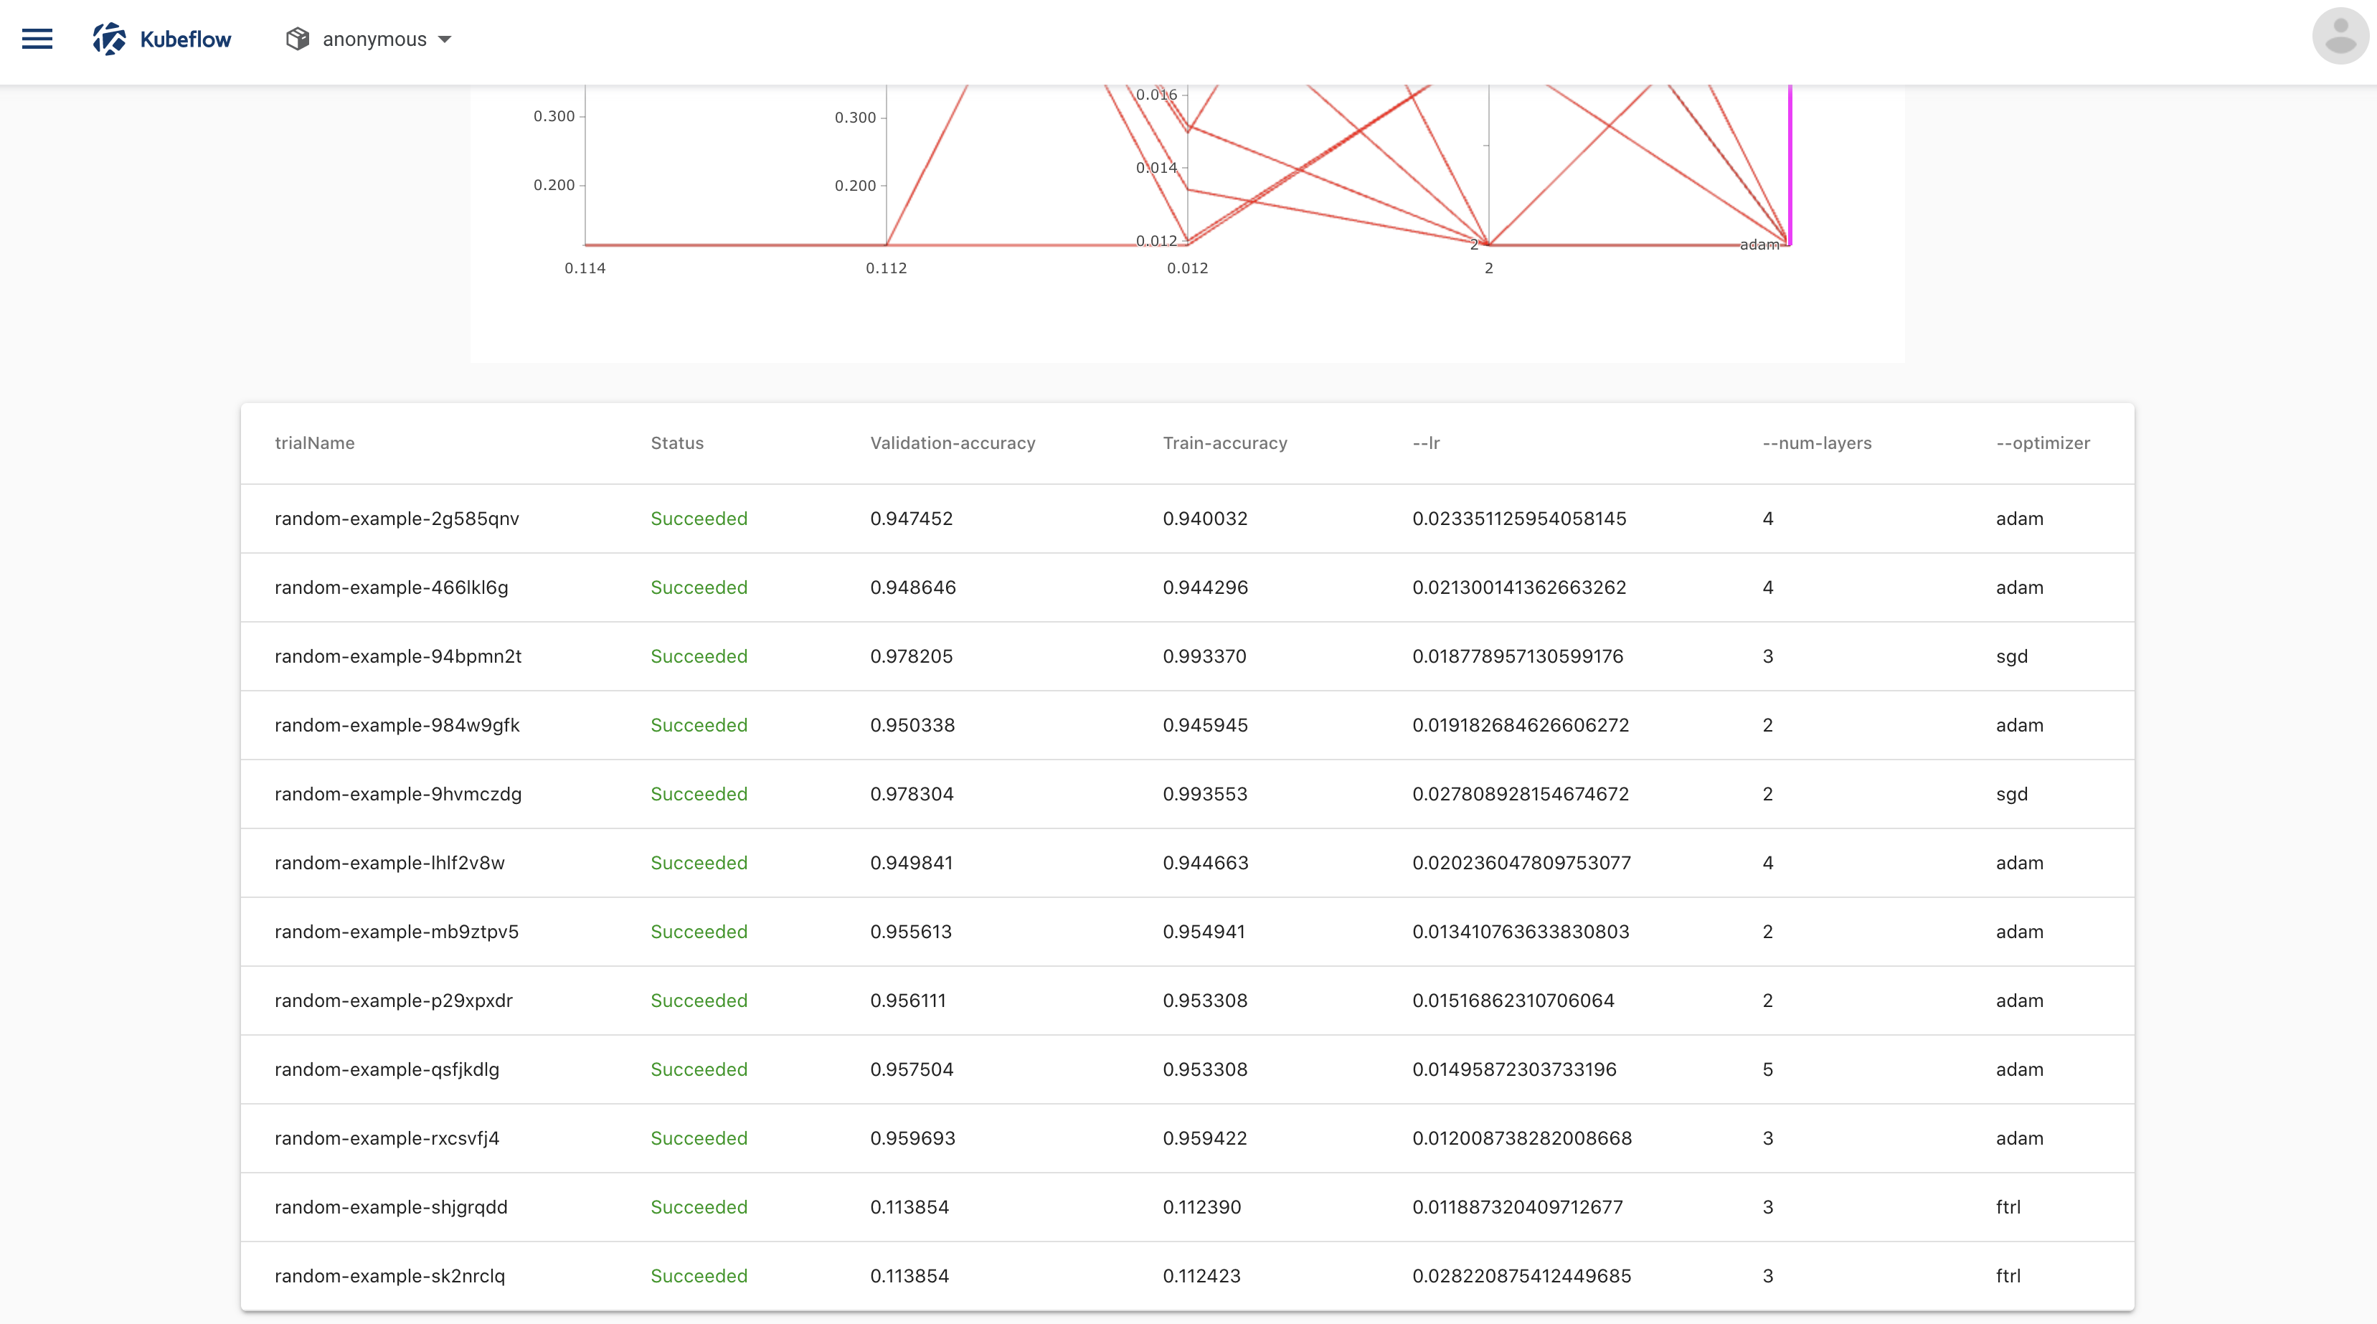Viewport: 2377px width, 1324px height.
Task: Click the --lr axis at 0.014 tick
Action: [x=1188, y=168]
